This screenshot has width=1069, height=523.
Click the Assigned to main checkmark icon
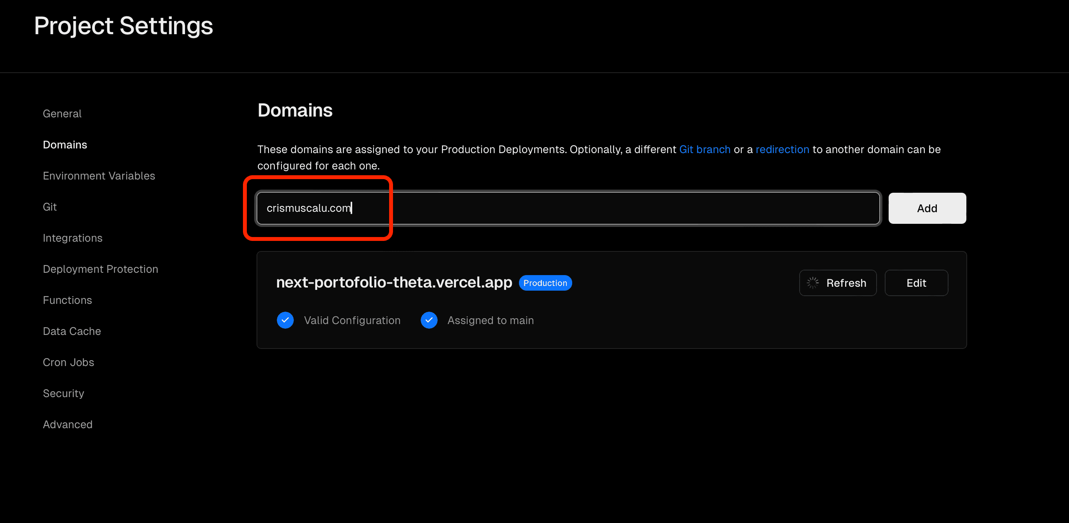429,320
